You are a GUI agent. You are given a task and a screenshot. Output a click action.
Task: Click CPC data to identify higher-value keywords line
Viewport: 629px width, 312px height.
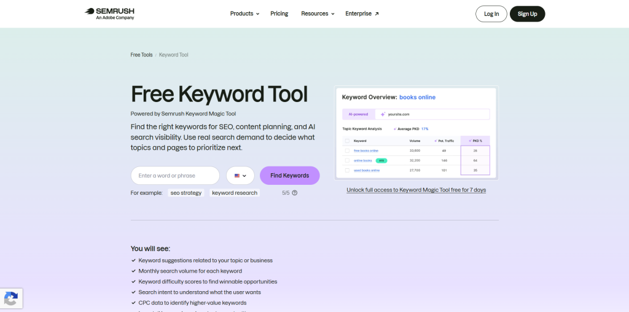pyautogui.click(x=192, y=303)
